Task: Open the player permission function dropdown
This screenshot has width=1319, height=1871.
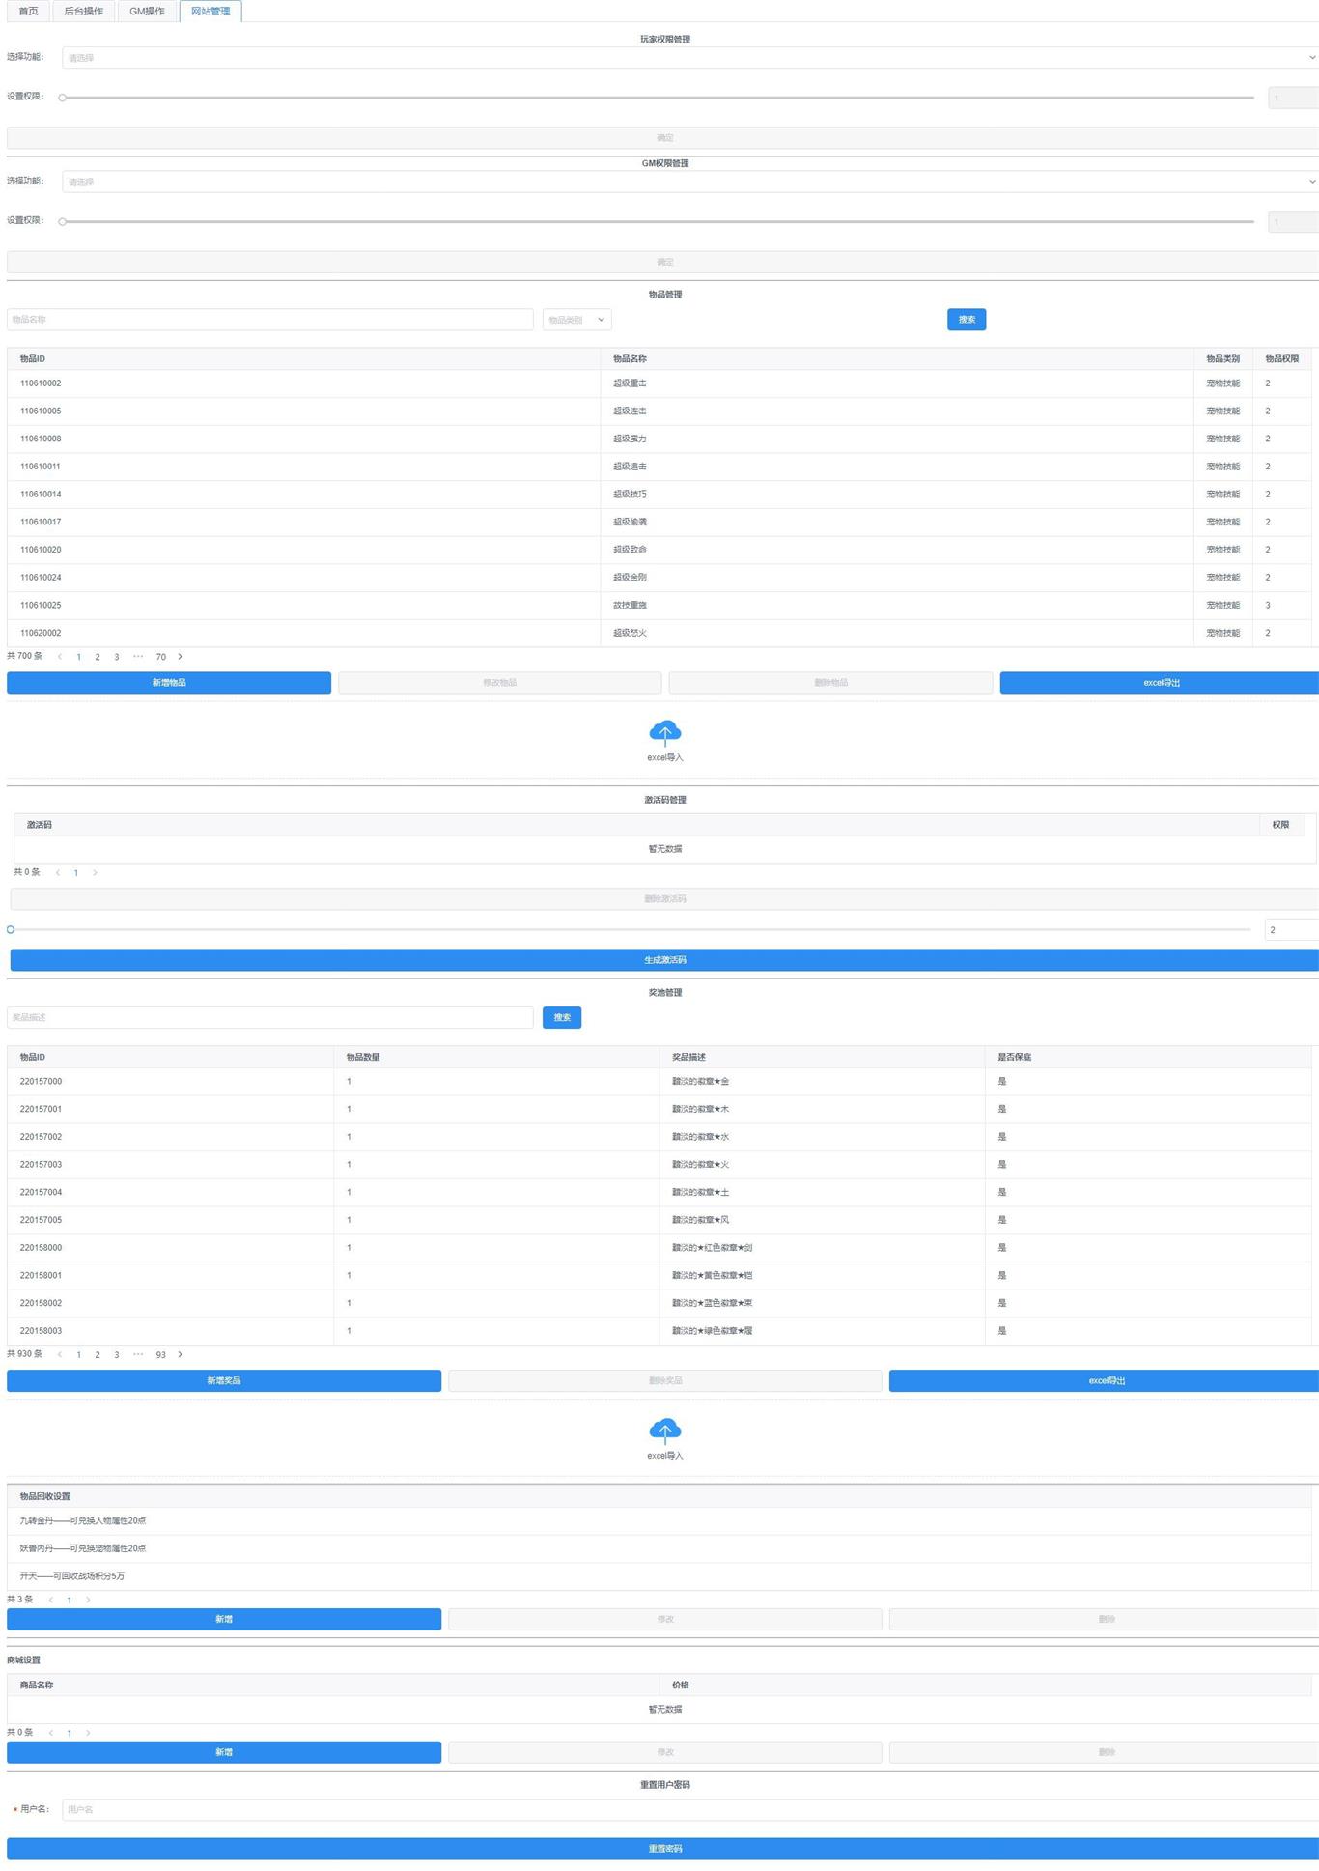Action: 689,58
